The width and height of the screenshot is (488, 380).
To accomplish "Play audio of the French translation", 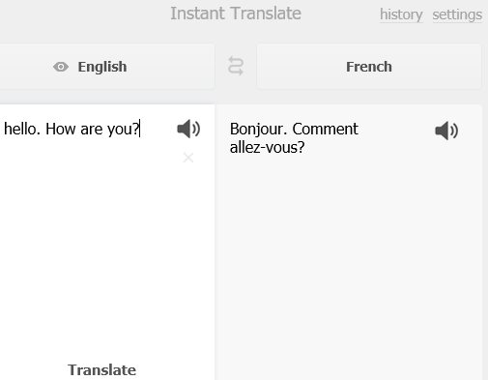I will [x=446, y=131].
